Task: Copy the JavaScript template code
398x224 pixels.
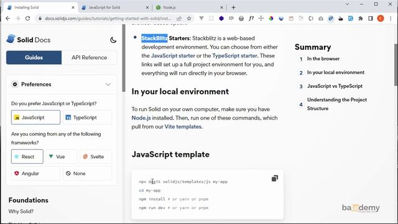Action: [275, 179]
